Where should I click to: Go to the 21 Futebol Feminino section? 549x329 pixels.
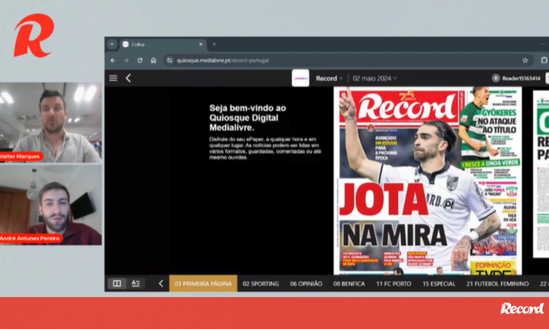tap(497, 284)
